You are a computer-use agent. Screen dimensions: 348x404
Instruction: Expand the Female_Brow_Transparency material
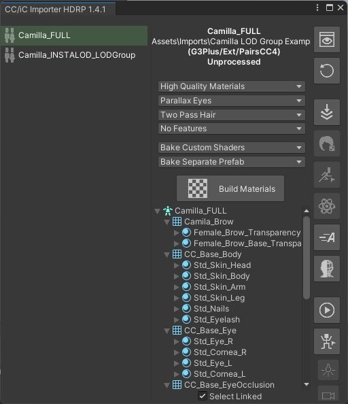pos(176,233)
